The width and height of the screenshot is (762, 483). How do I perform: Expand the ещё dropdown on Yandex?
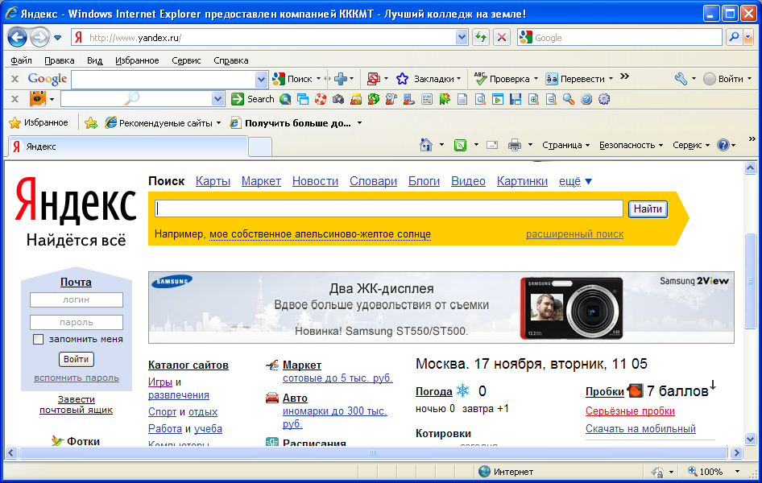coord(575,181)
